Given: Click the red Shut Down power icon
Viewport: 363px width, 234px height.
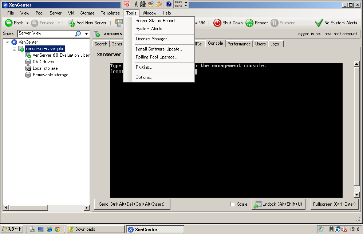Looking at the screenshot, I should [x=217, y=23].
